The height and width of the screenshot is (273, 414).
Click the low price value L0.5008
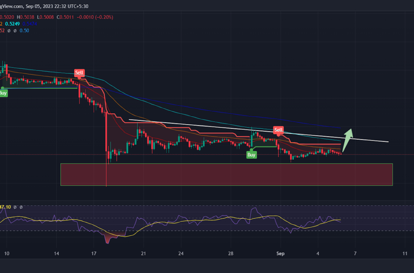click(x=46, y=17)
